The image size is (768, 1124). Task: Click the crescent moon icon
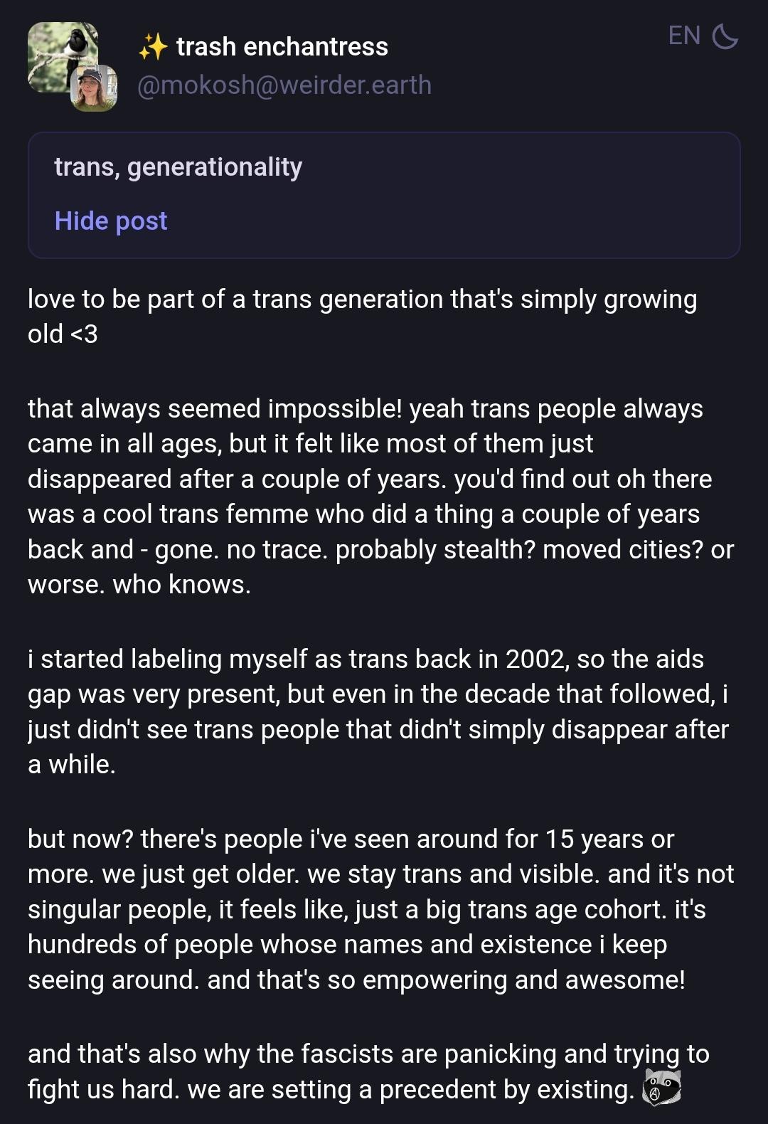[725, 36]
